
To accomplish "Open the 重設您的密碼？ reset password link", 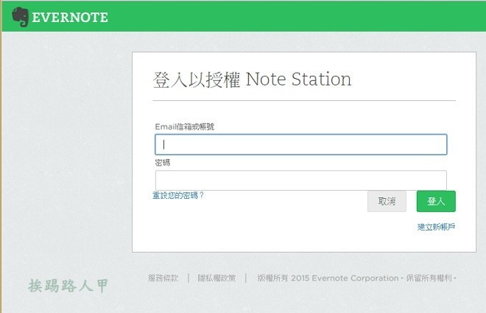I will 178,195.
